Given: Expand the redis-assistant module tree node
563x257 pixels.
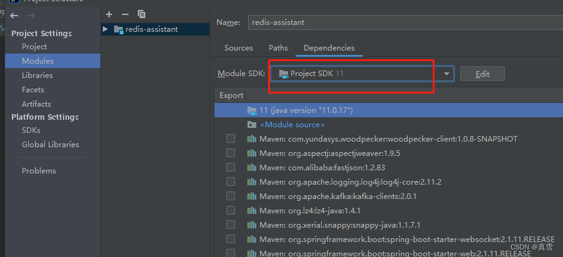Looking at the screenshot, I should pos(105,29).
